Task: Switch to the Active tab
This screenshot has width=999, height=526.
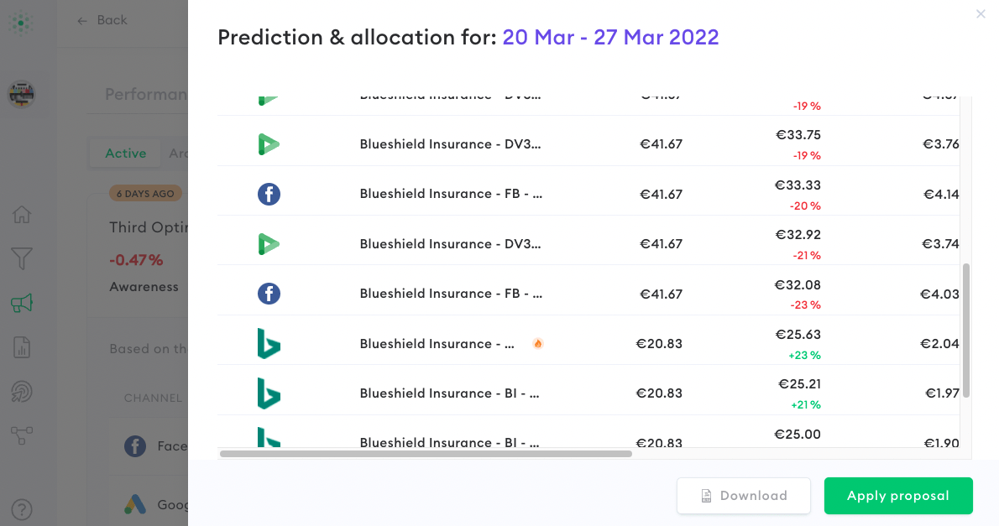Action: click(x=125, y=154)
